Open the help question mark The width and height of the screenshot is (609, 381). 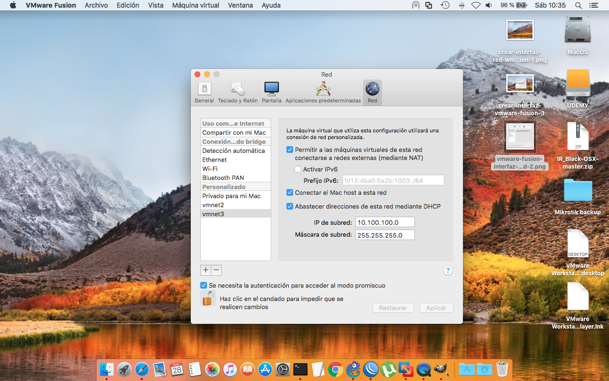pos(447,270)
